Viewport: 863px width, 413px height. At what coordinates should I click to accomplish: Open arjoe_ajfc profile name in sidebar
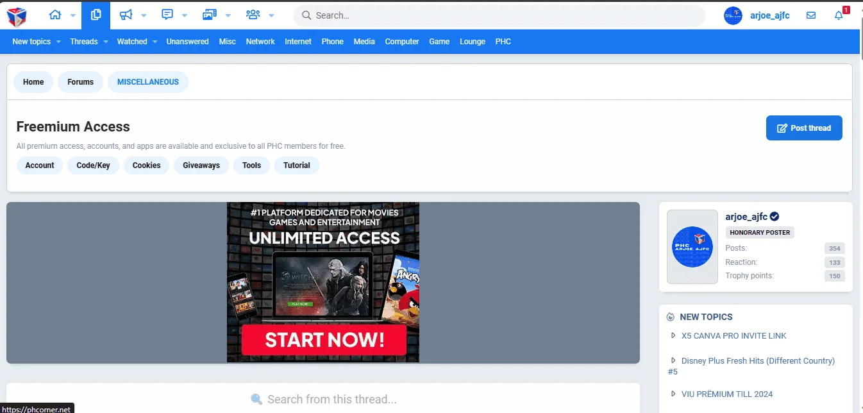[746, 217]
